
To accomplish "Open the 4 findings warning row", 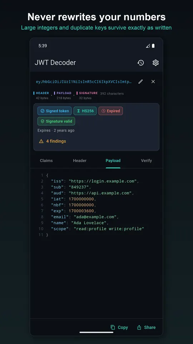I will [x=52, y=141].
